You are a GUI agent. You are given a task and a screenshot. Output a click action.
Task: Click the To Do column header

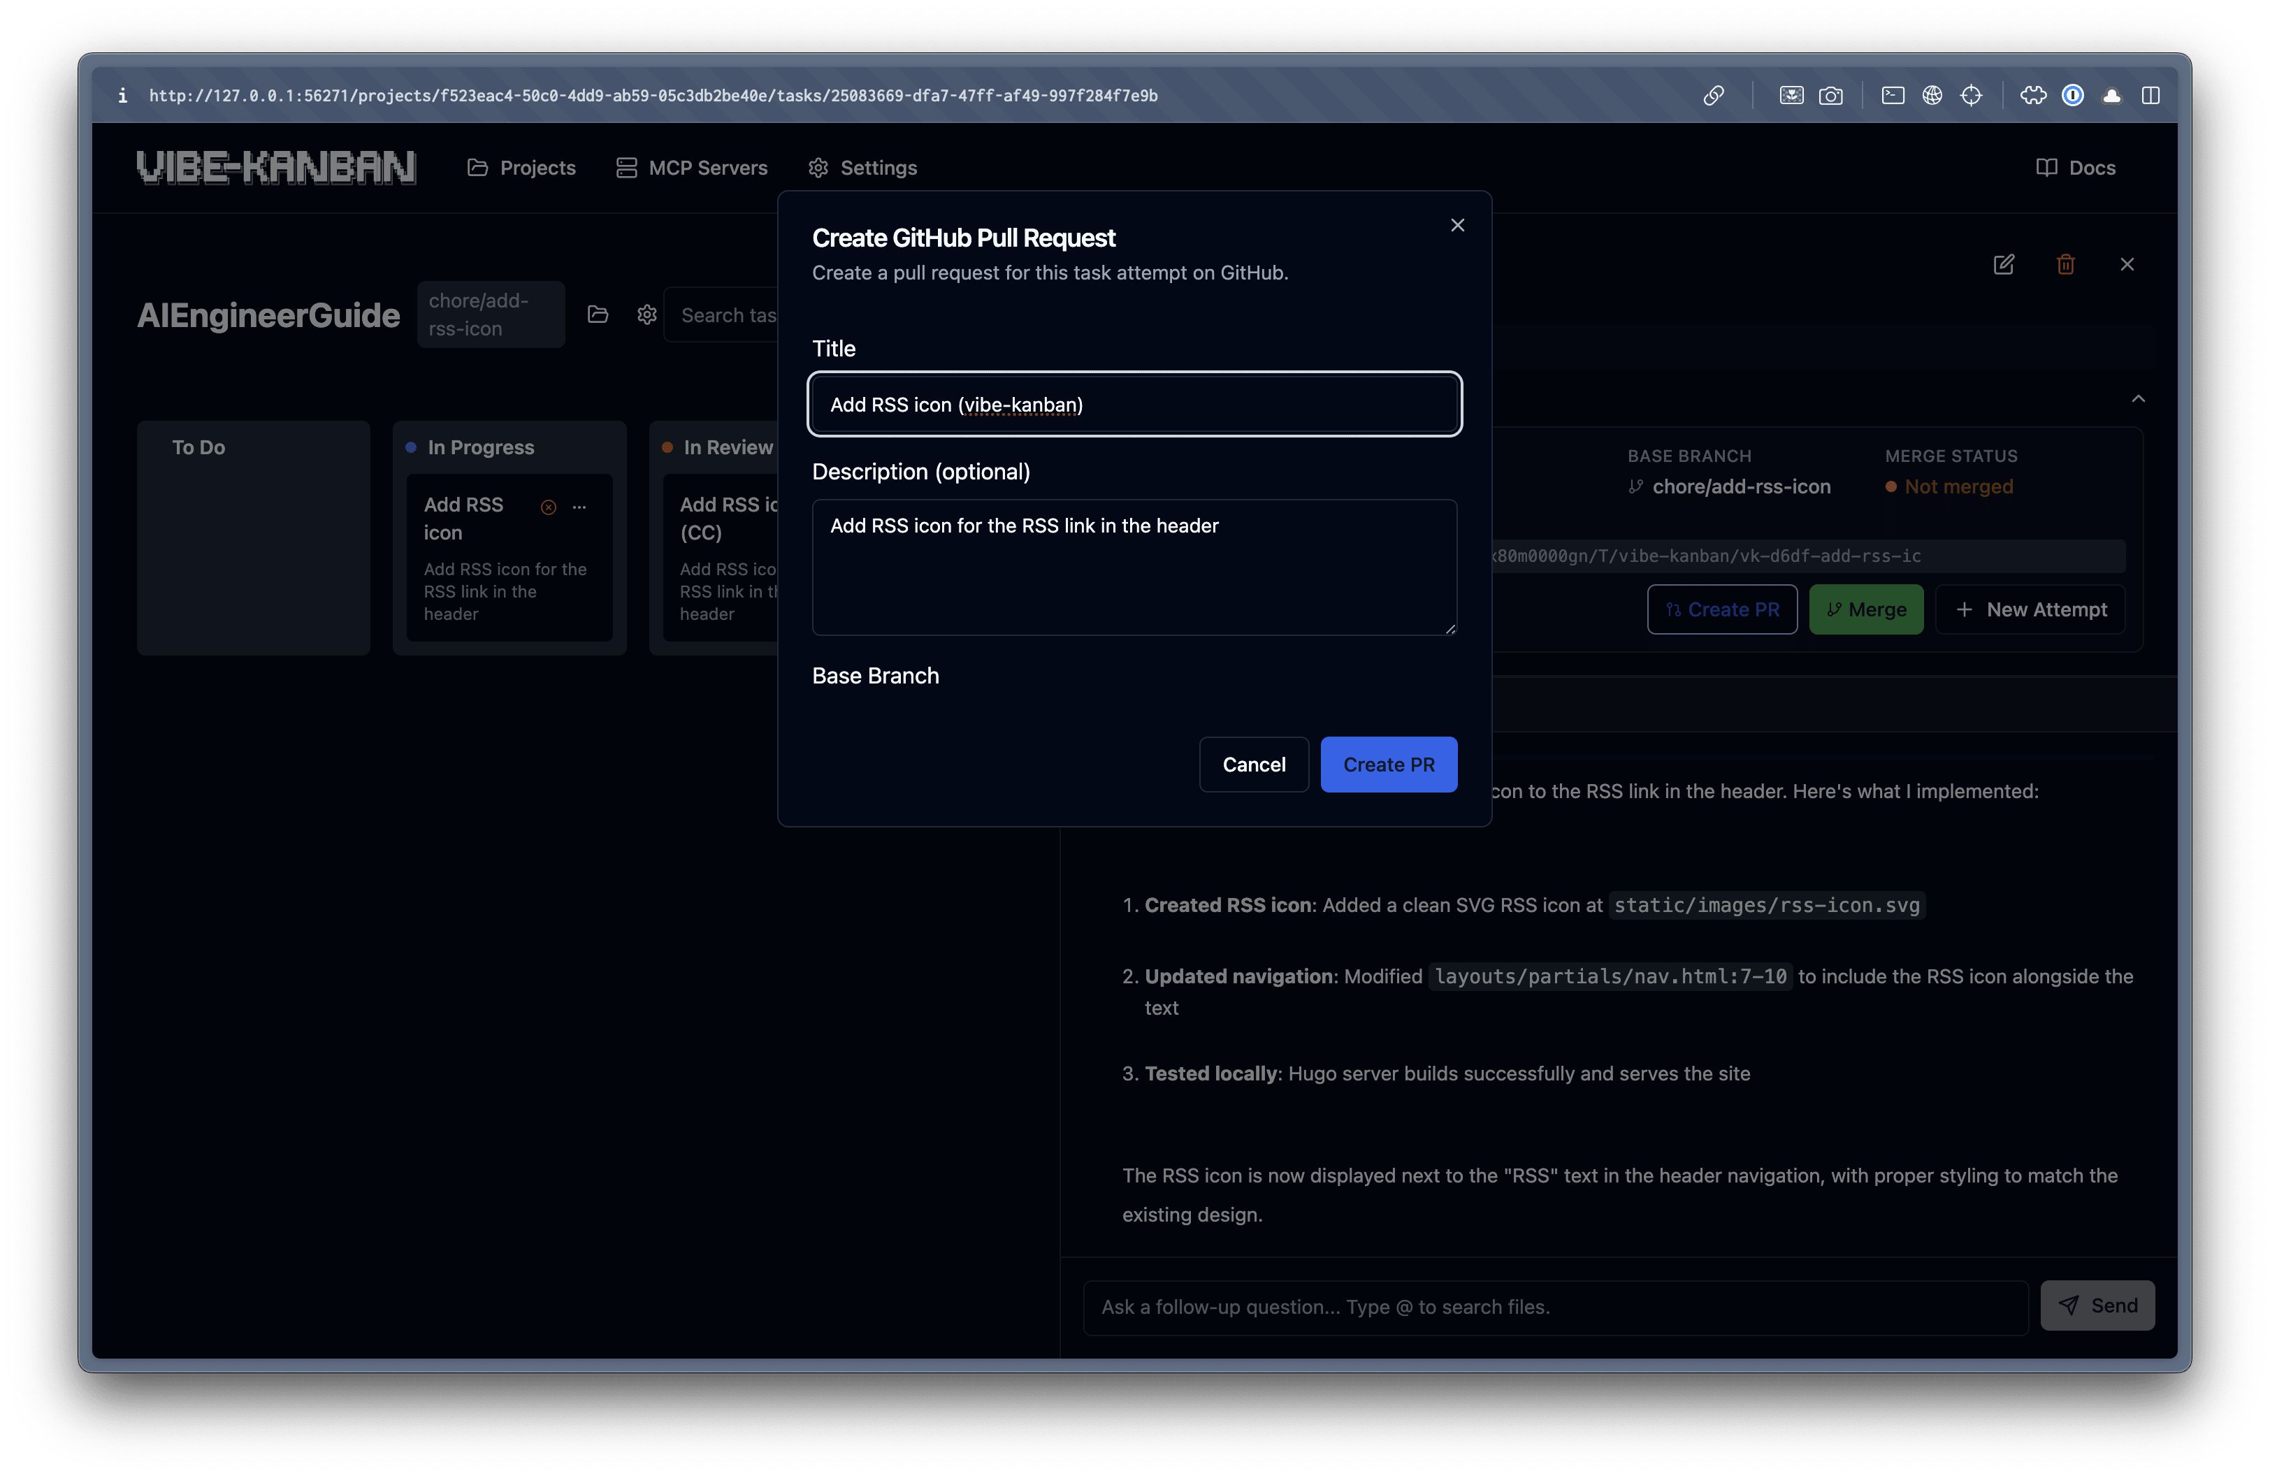[198, 447]
